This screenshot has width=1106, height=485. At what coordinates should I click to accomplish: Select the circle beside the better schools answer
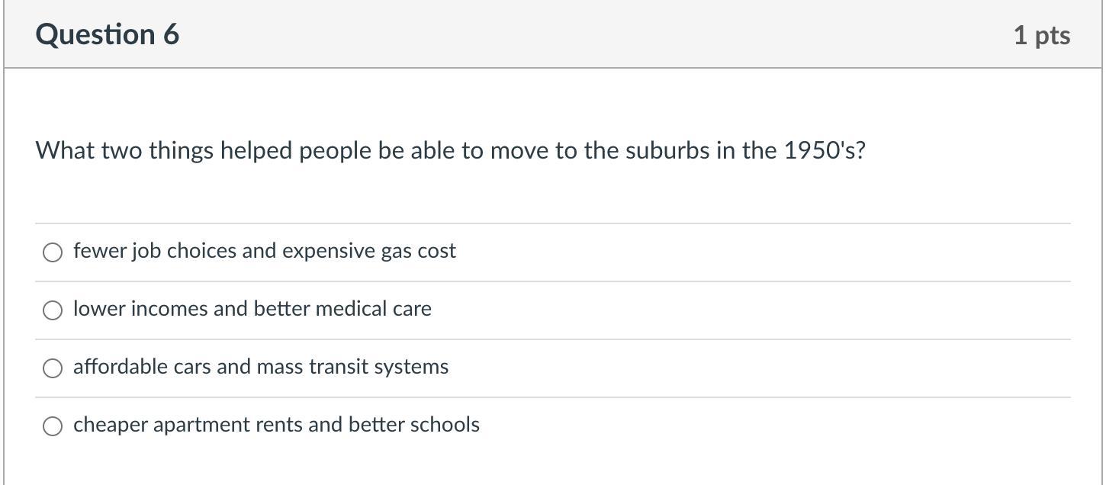pos(53,426)
